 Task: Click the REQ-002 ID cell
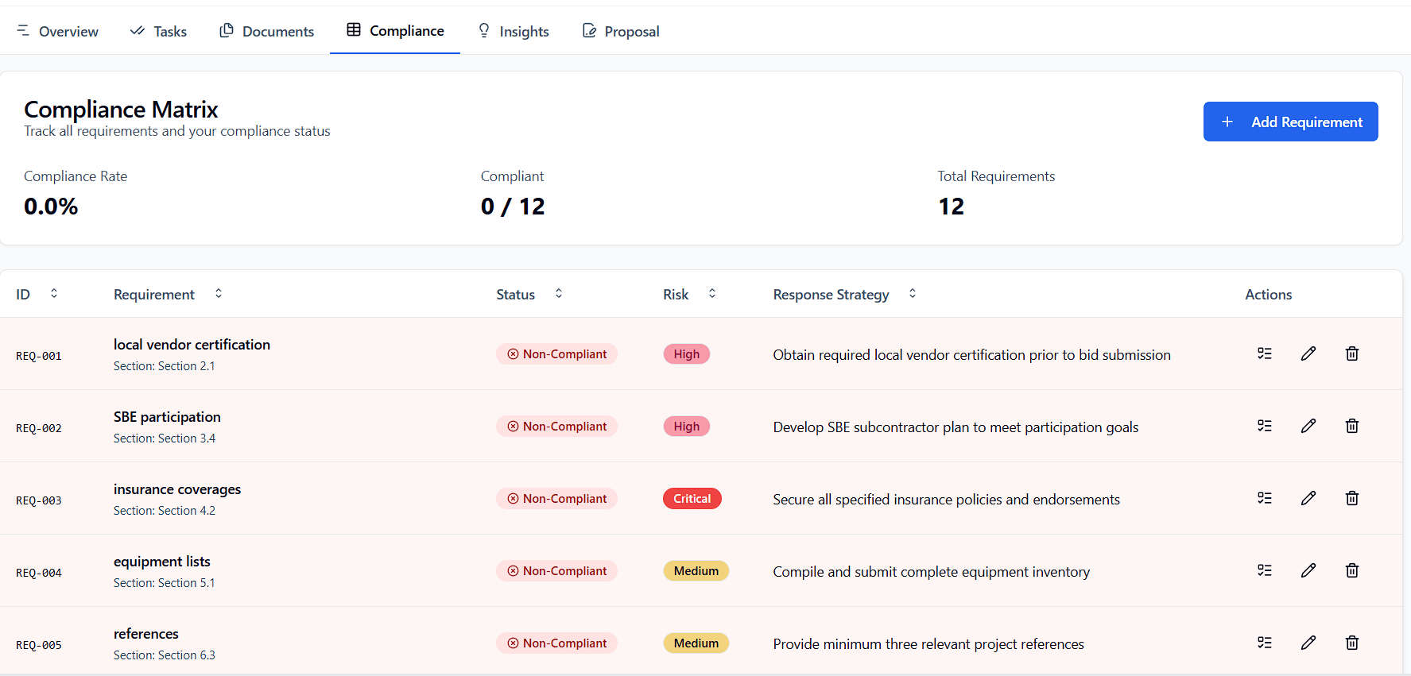(39, 428)
